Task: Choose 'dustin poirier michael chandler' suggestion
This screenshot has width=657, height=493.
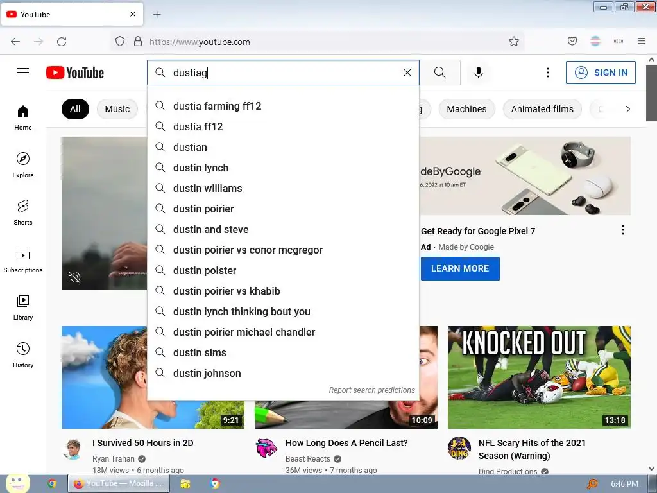Action: pos(283,332)
